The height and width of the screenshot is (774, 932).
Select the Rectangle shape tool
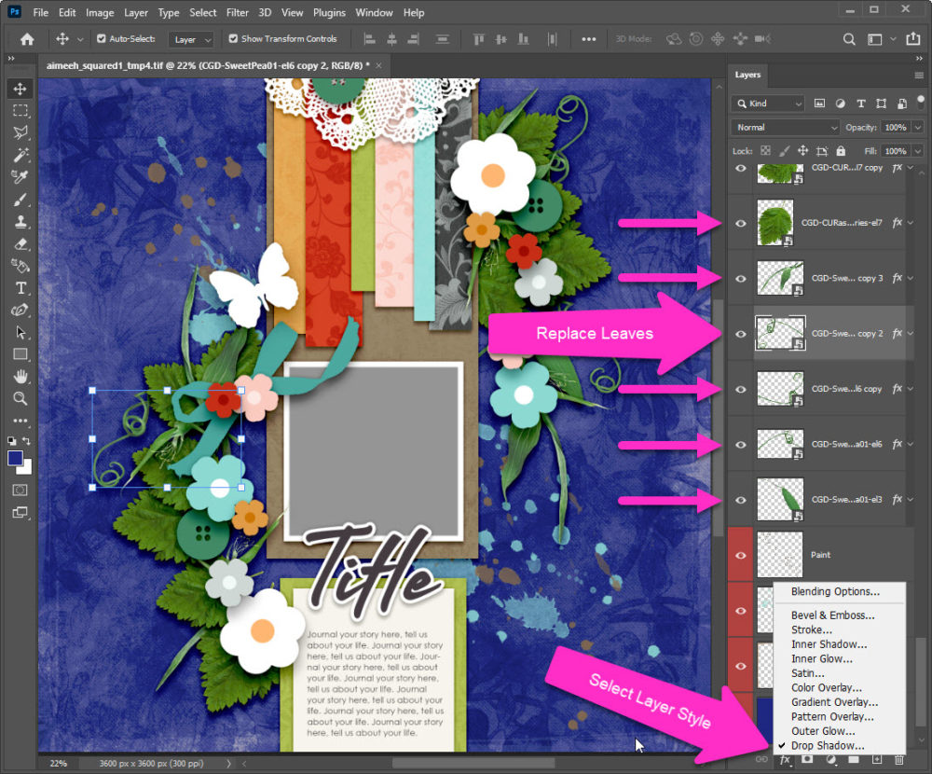tap(21, 354)
